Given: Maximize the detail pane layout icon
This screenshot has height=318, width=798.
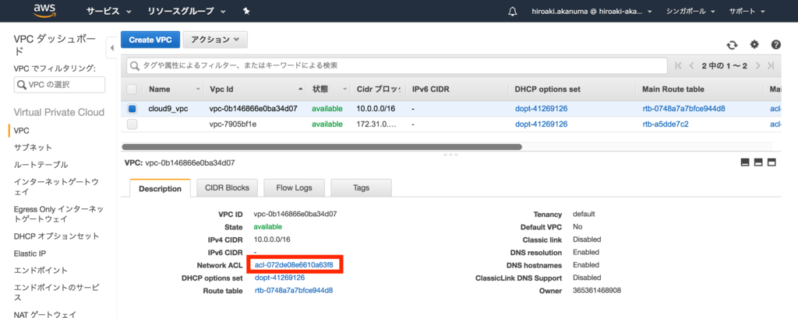Looking at the screenshot, I should click(x=772, y=162).
